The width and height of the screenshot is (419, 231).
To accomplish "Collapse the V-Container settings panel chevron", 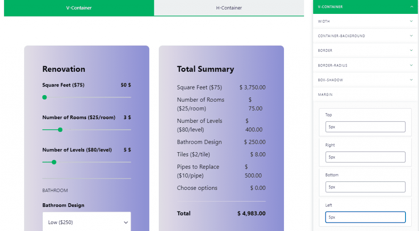I will 411,7.
